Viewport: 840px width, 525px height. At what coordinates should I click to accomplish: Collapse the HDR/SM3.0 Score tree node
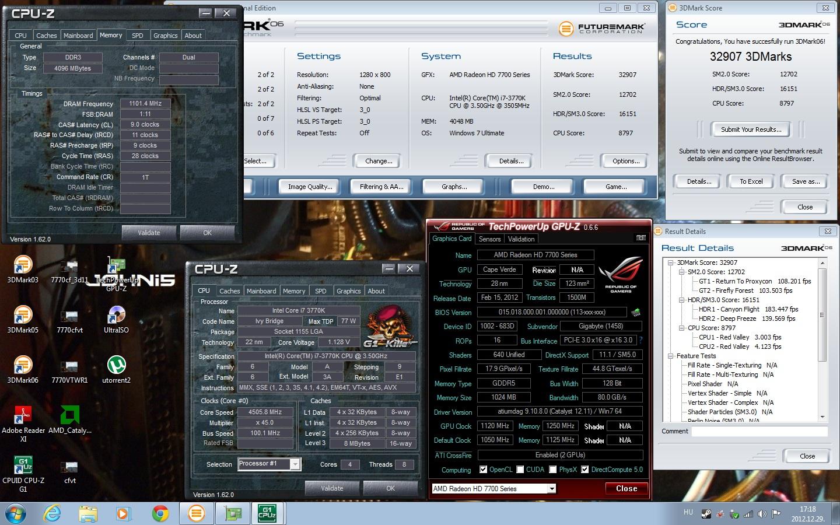point(681,300)
